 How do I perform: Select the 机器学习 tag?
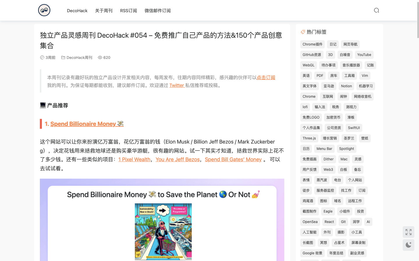[x=366, y=86]
